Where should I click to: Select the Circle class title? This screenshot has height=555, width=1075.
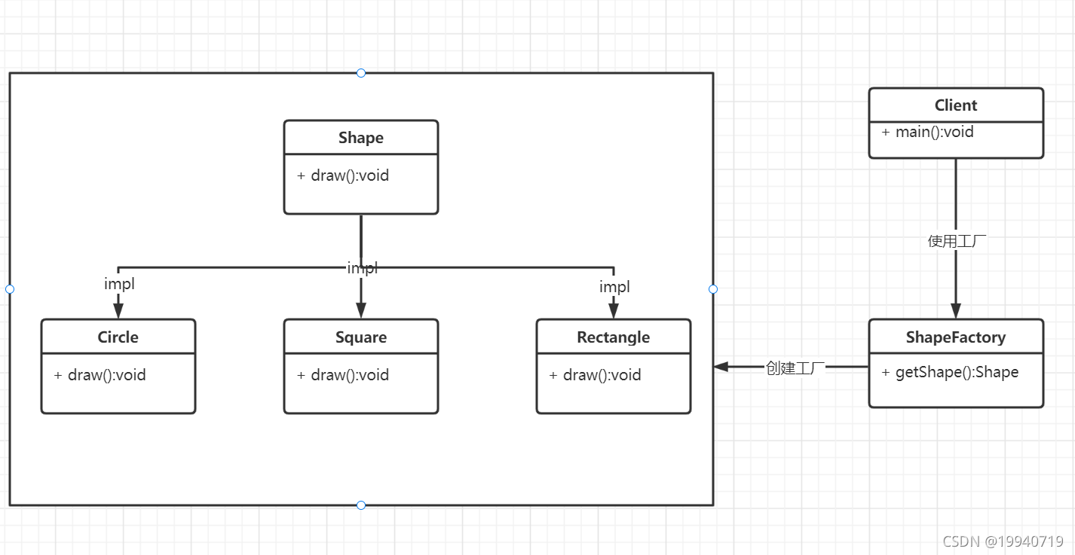(x=118, y=337)
